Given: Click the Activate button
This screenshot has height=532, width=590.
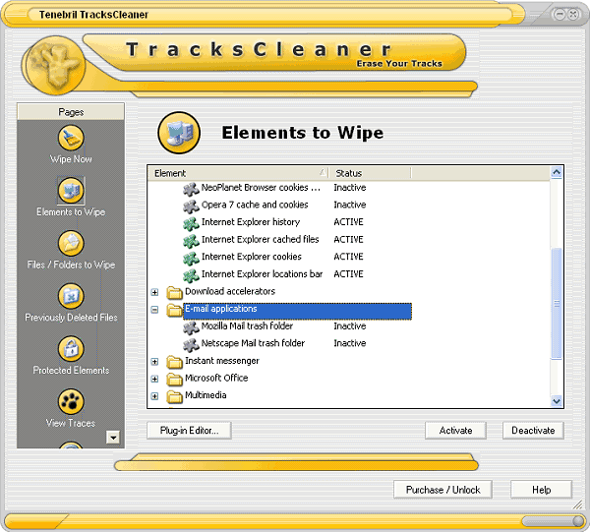Looking at the screenshot, I should click(x=455, y=431).
